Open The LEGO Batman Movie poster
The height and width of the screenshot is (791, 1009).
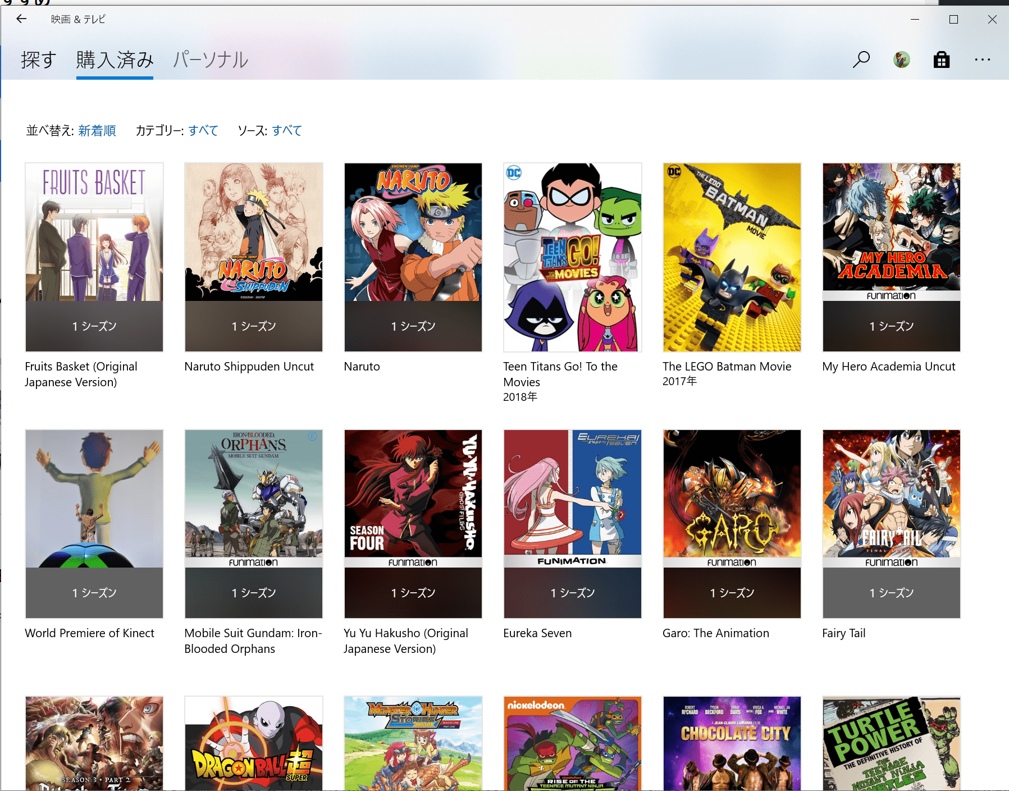click(x=732, y=257)
